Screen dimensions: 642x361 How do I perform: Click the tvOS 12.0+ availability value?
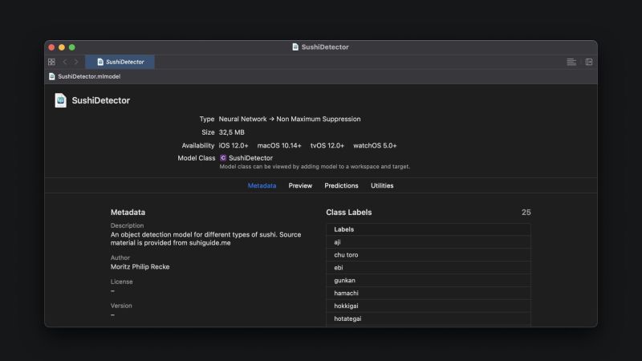(327, 146)
